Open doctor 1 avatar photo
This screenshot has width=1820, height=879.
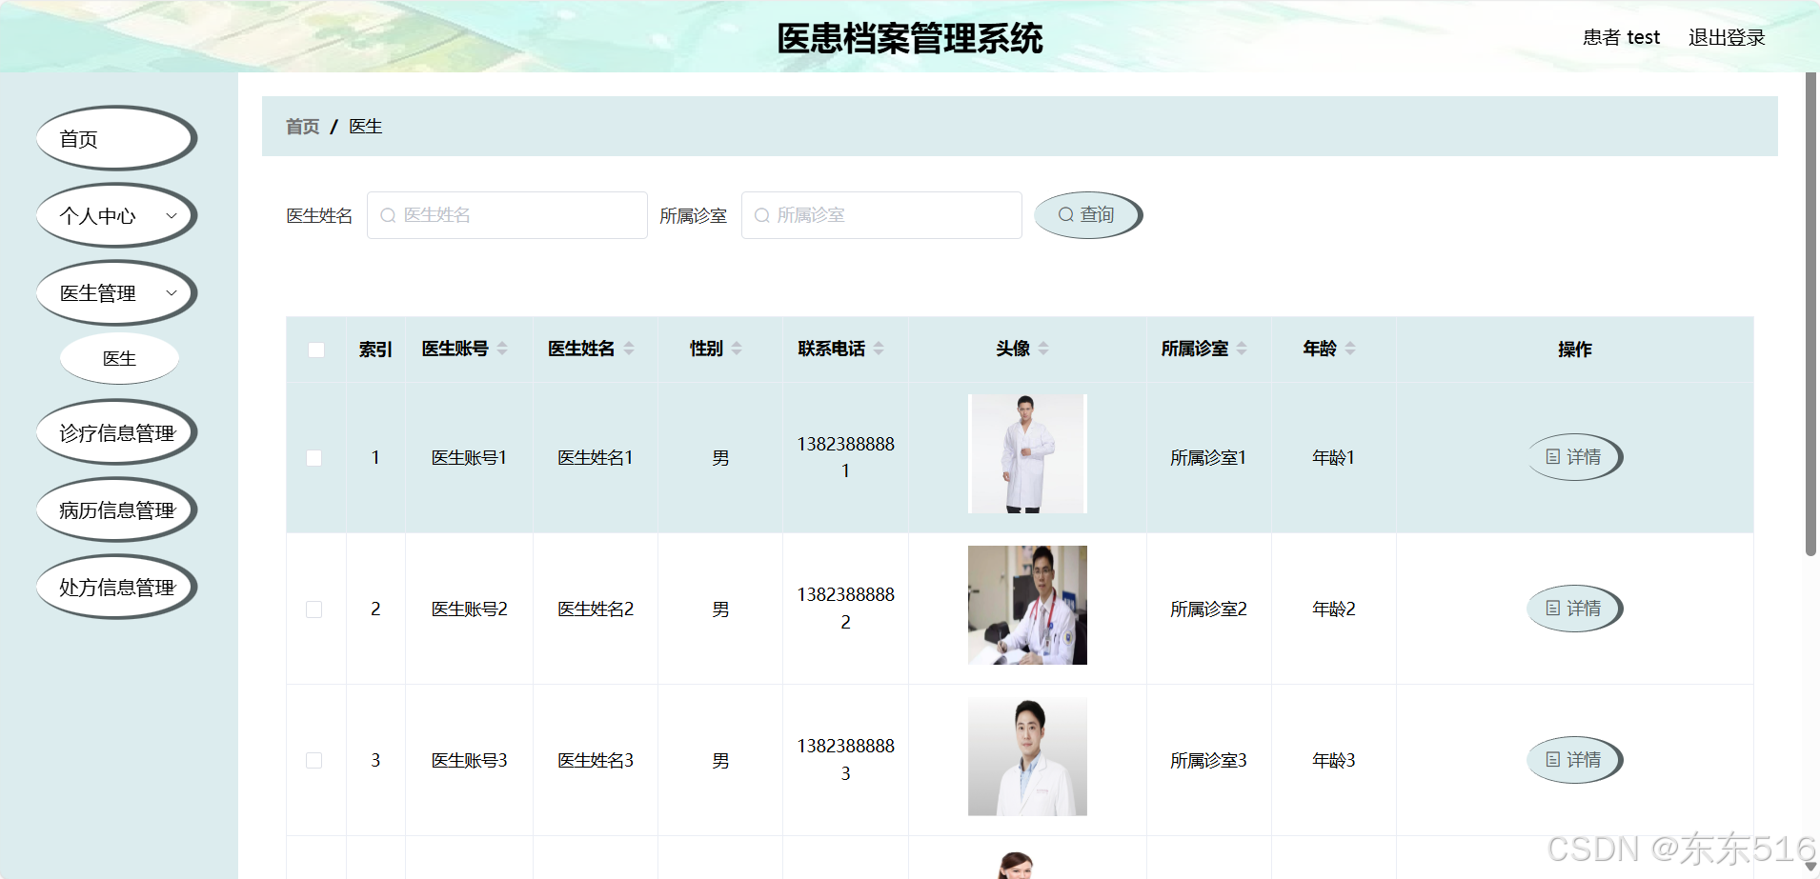tap(1027, 454)
